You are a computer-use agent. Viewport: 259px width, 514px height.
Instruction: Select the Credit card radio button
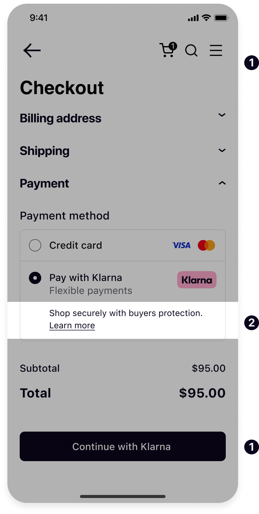pyautogui.click(x=35, y=245)
